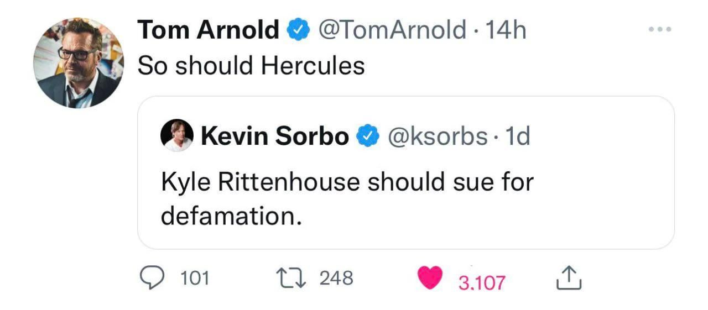The width and height of the screenshot is (708, 310).
Task: Click the 3.107 likes count
Action: (x=481, y=282)
